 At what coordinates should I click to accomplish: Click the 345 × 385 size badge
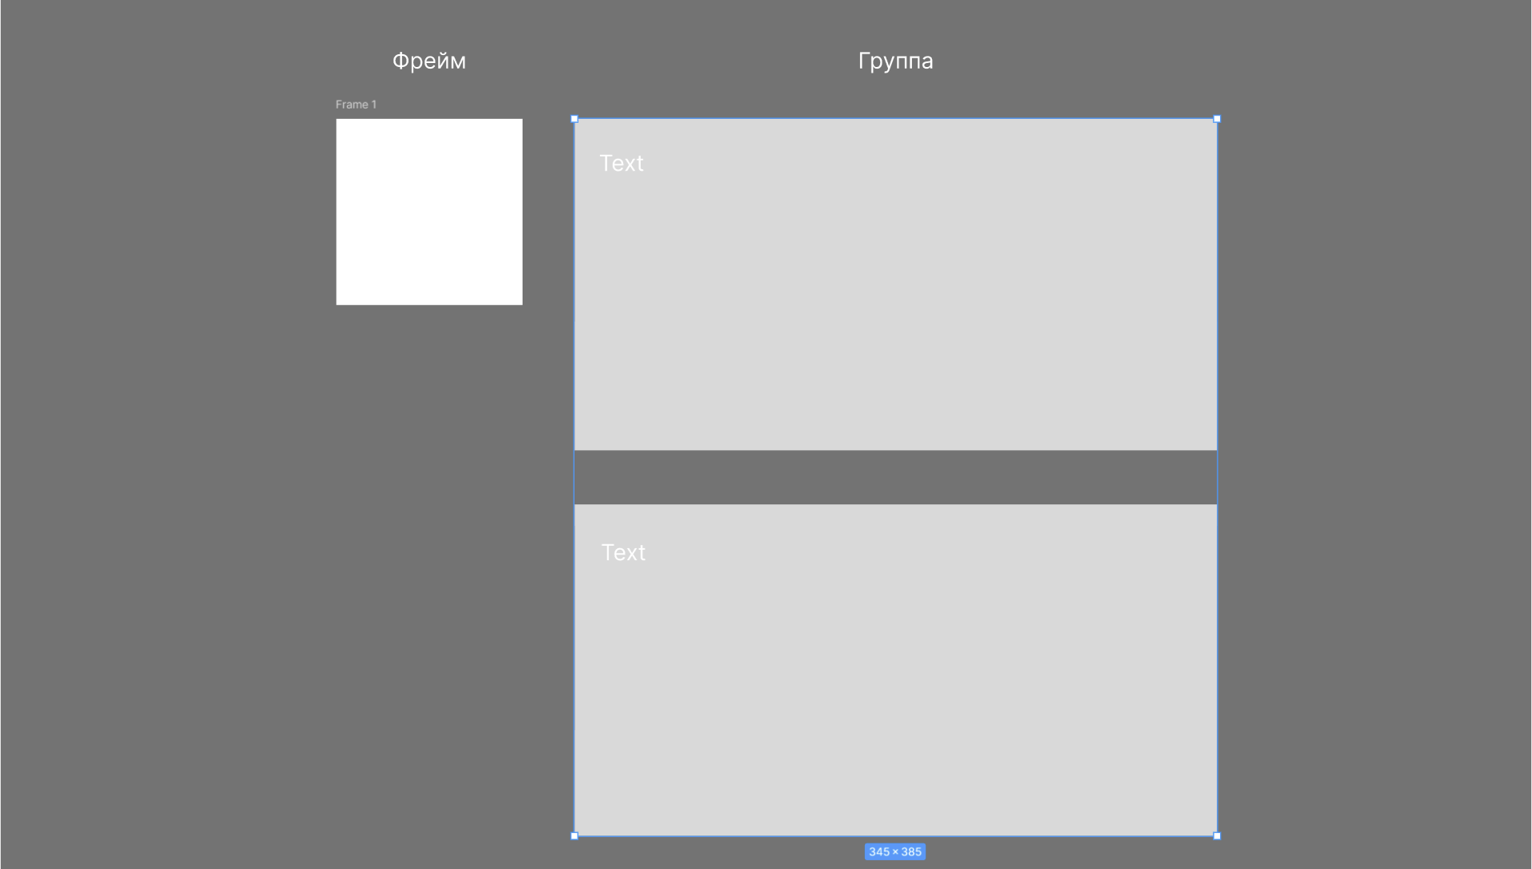pyautogui.click(x=894, y=851)
